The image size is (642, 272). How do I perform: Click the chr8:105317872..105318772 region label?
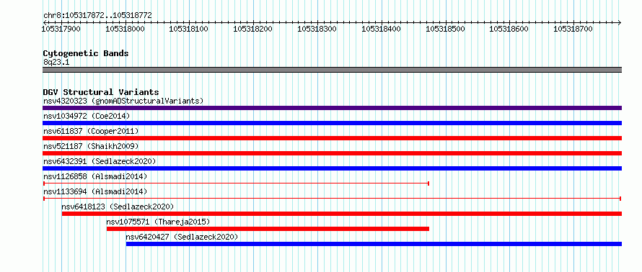pyautogui.click(x=97, y=15)
